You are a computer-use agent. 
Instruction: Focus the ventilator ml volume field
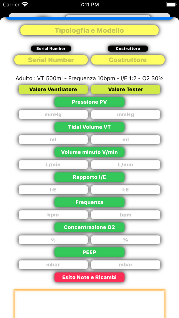[53, 140]
